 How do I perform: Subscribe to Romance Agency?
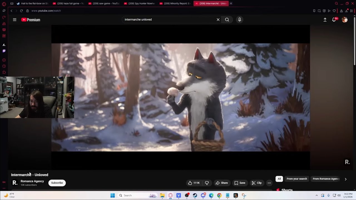tap(57, 183)
